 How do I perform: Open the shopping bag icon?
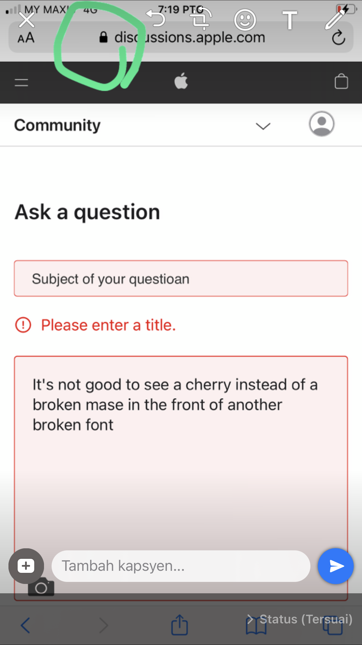point(341,81)
